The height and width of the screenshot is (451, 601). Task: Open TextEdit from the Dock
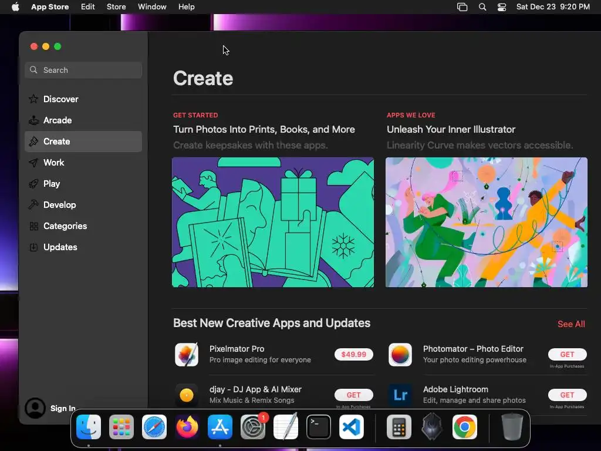[x=286, y=427]
